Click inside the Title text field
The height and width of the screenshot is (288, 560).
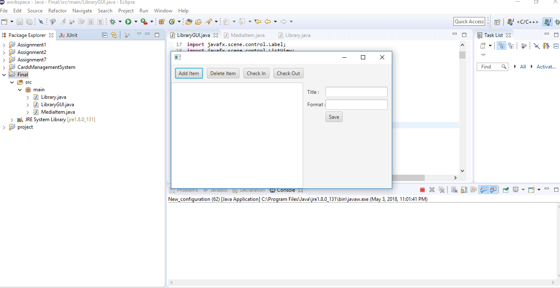point(356,92)
